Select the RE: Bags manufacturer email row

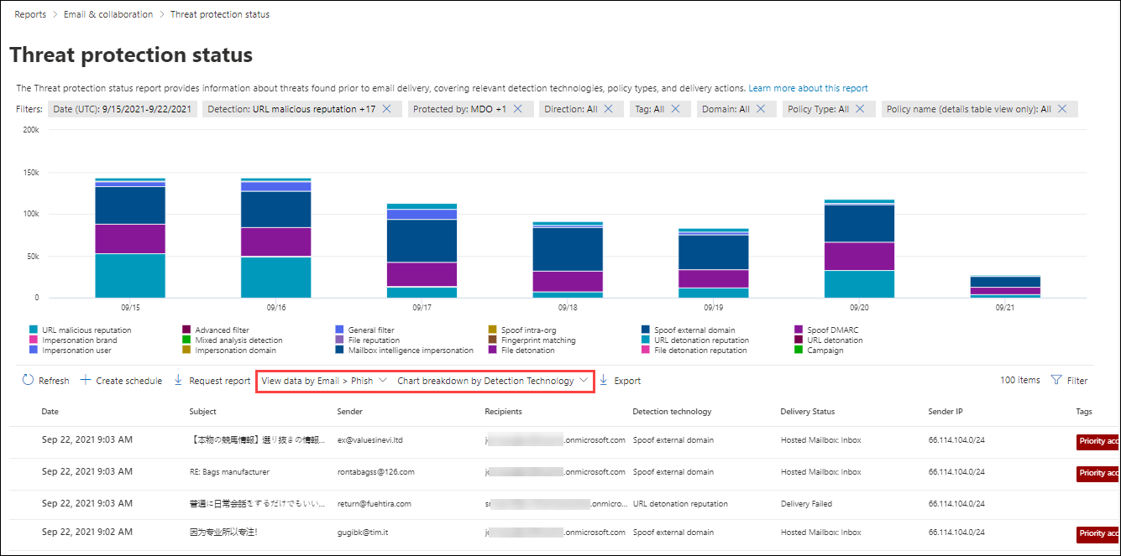pyautogui.click(x=229, y=472)
